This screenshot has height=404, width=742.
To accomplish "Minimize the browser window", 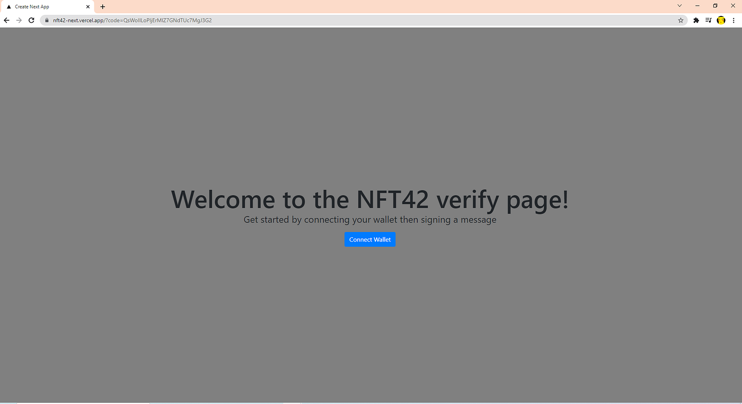I will pos(697,6).
